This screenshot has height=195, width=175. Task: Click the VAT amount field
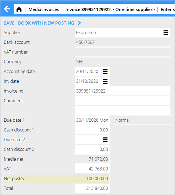(92, 169)
